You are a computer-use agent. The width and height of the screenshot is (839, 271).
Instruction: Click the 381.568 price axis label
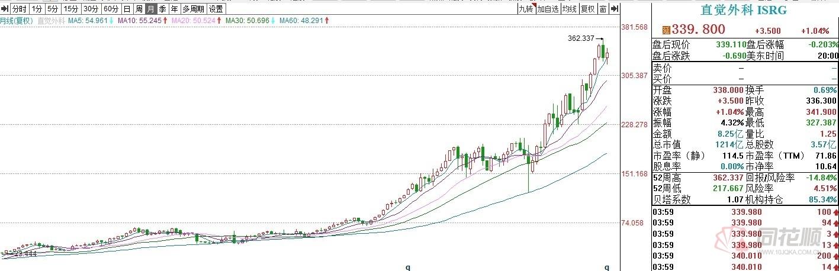click(x=634, y=27)
